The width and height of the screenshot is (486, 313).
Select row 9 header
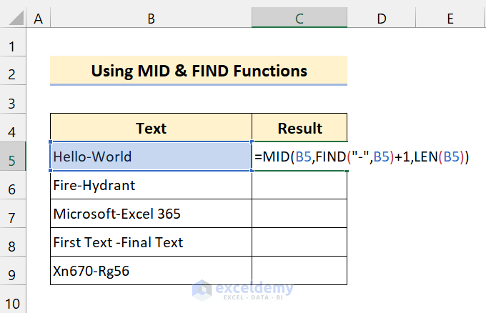[12, 271]
